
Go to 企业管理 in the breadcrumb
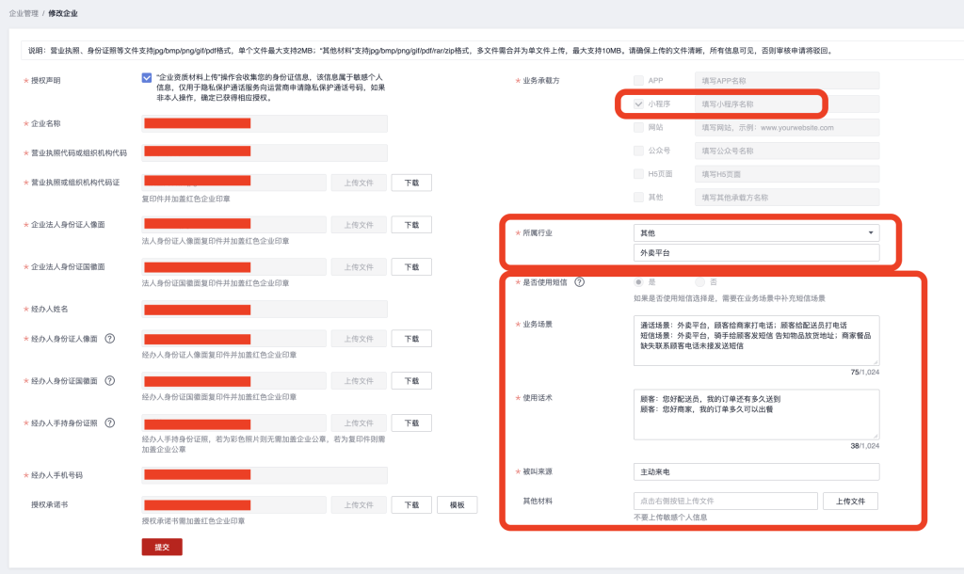[24, 13]
